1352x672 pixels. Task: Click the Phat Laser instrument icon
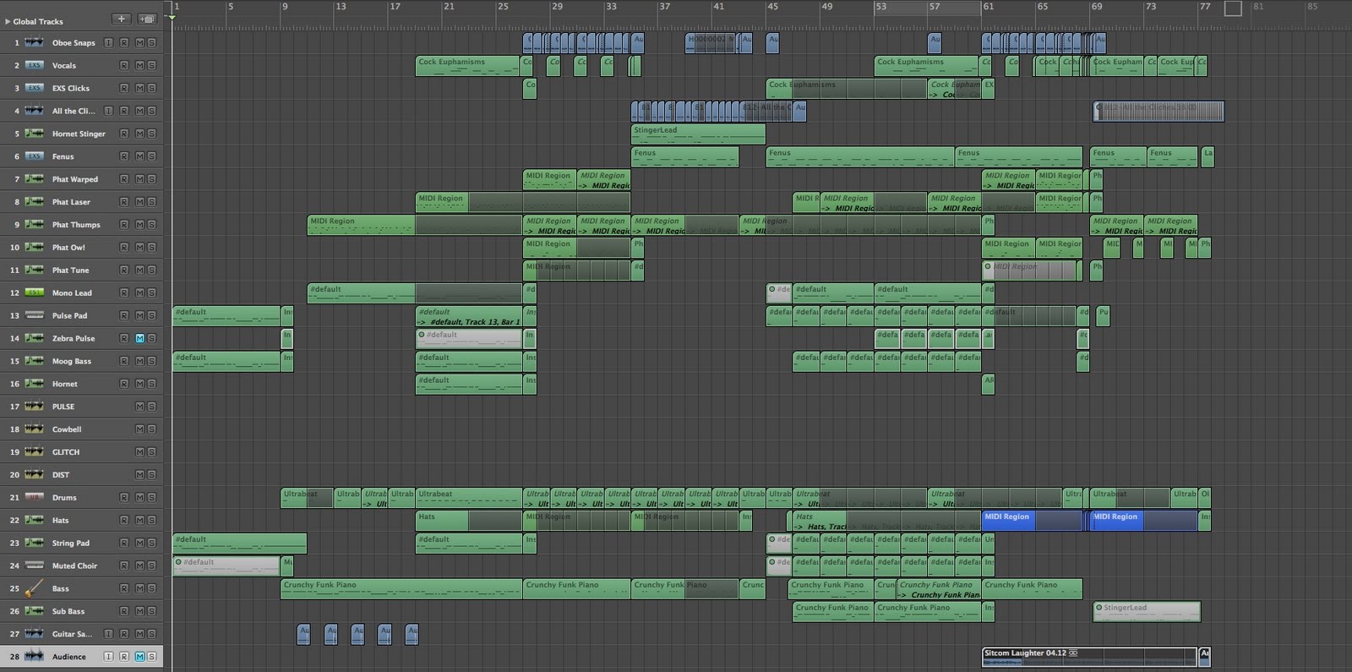34,202
